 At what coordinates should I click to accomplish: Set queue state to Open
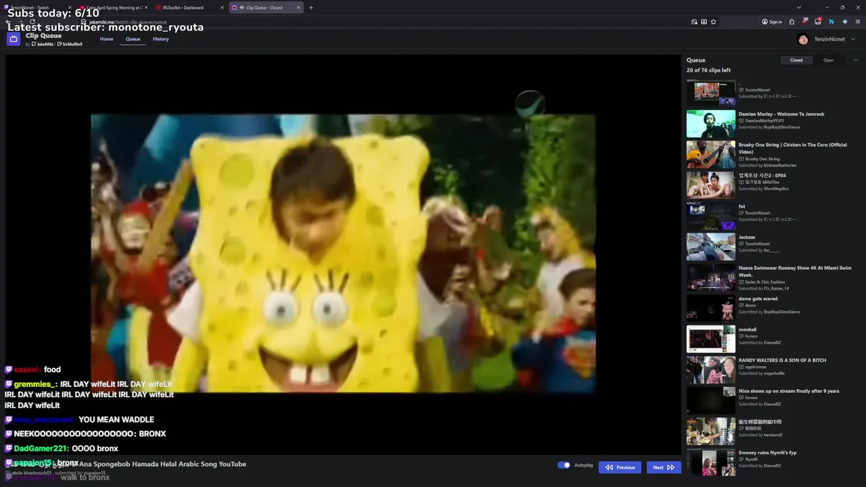(x=828, y=60)
